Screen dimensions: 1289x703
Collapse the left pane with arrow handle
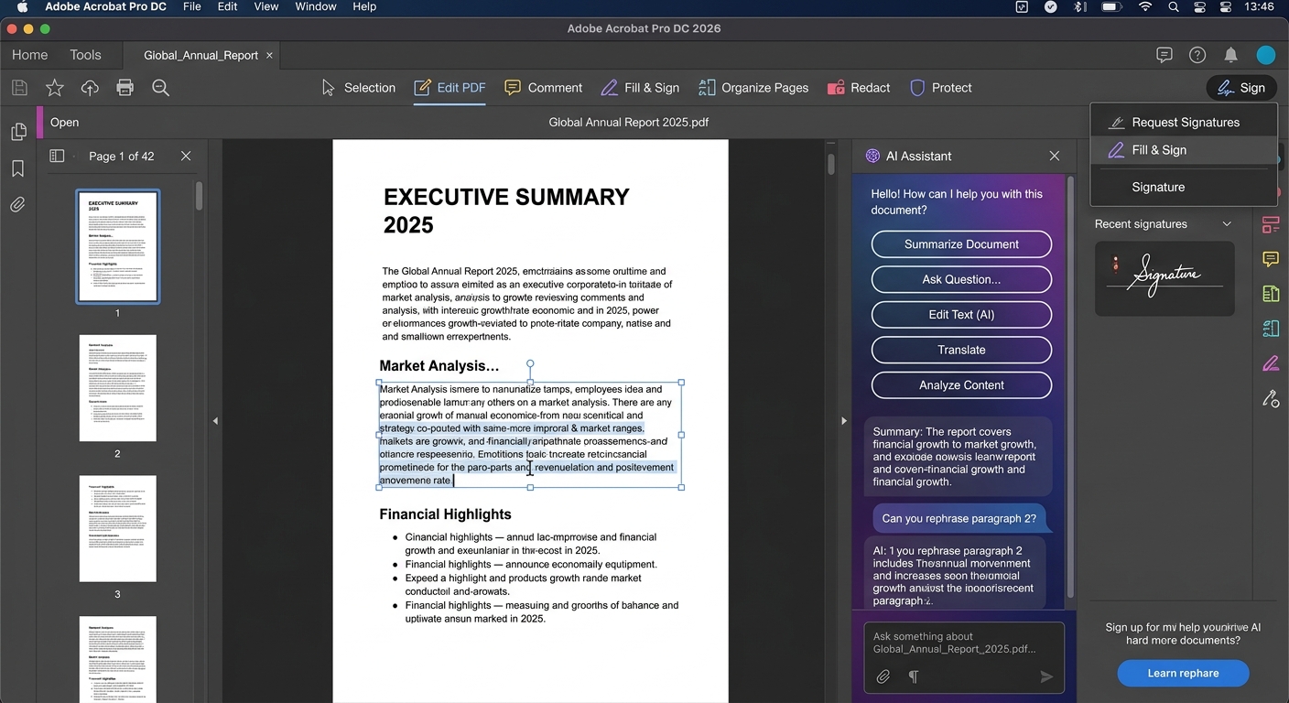(215, 421)
